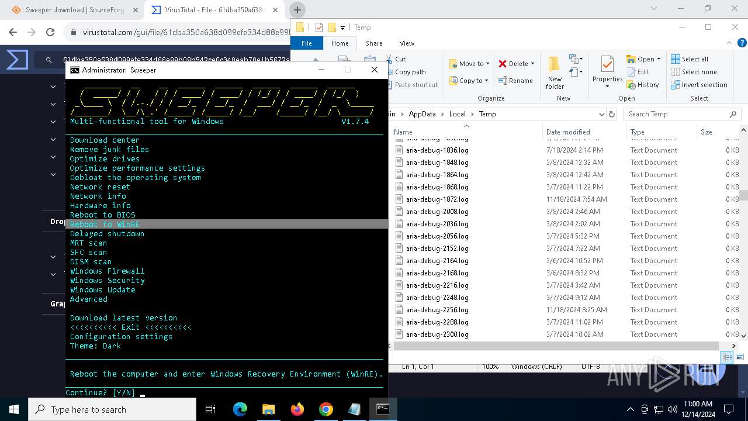
Task: Switch Explorer to details view icon
Action: [x=727, y=357]
